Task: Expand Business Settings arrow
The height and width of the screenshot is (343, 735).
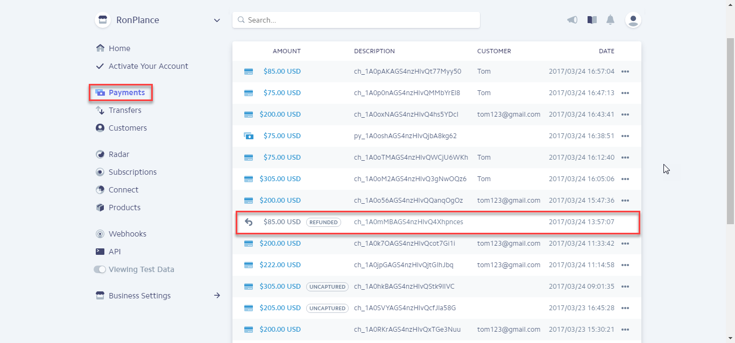Action: pyautogui.click(x=217, y=296)
